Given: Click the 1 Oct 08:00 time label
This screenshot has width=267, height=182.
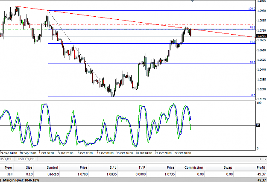Looking at the screenshot, I should tap(47, 153).
